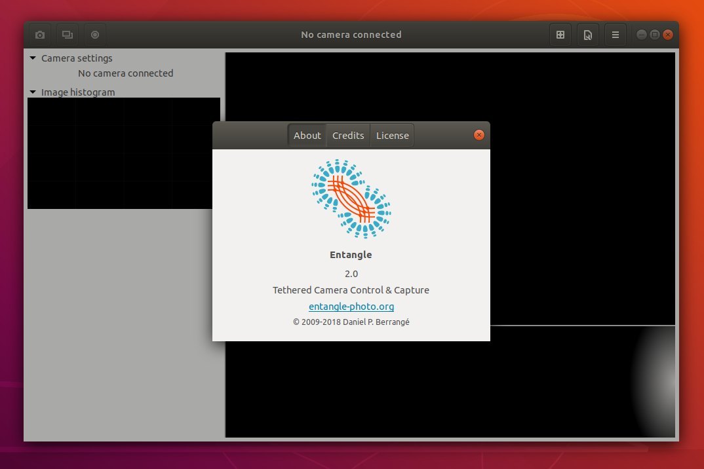Minimize the Entangle main window
Screen dimensions: 704x469
642,35
